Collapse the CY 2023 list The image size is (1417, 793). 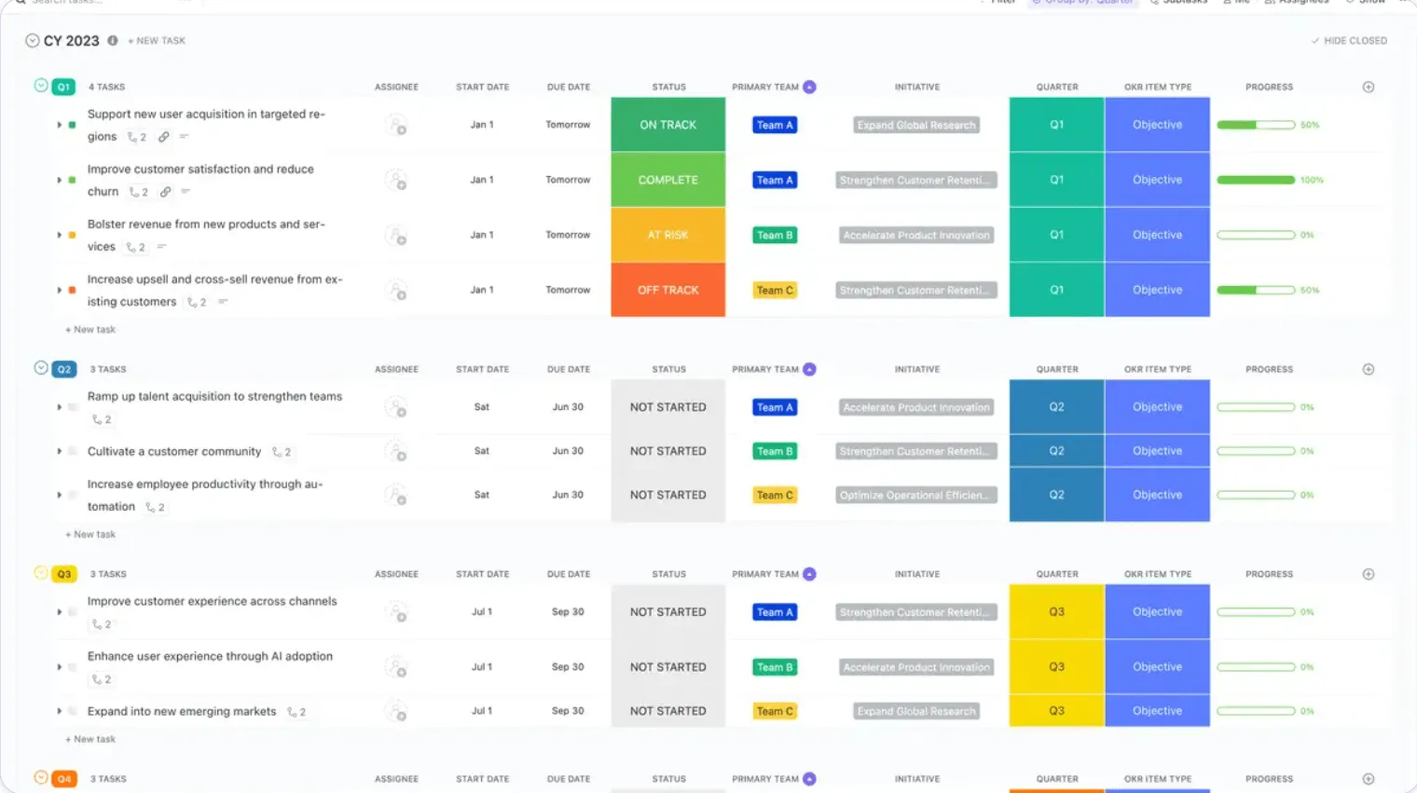[x=32, y=41]
